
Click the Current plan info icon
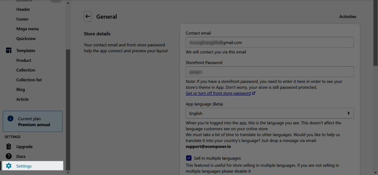pyautogui.click(x=10, y=118)
